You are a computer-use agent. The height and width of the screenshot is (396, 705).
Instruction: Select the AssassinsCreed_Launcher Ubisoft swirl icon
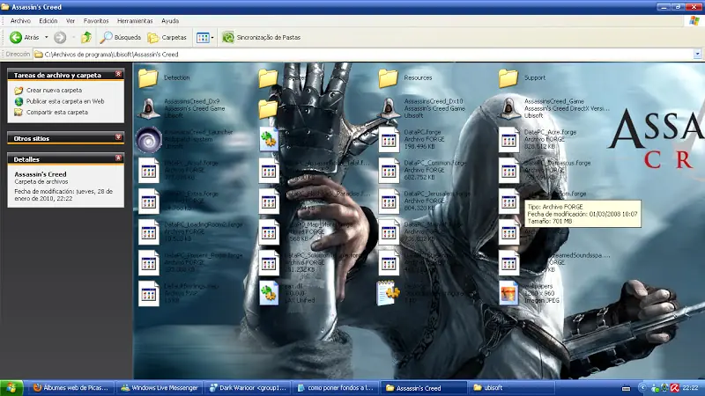coord(148,140)
